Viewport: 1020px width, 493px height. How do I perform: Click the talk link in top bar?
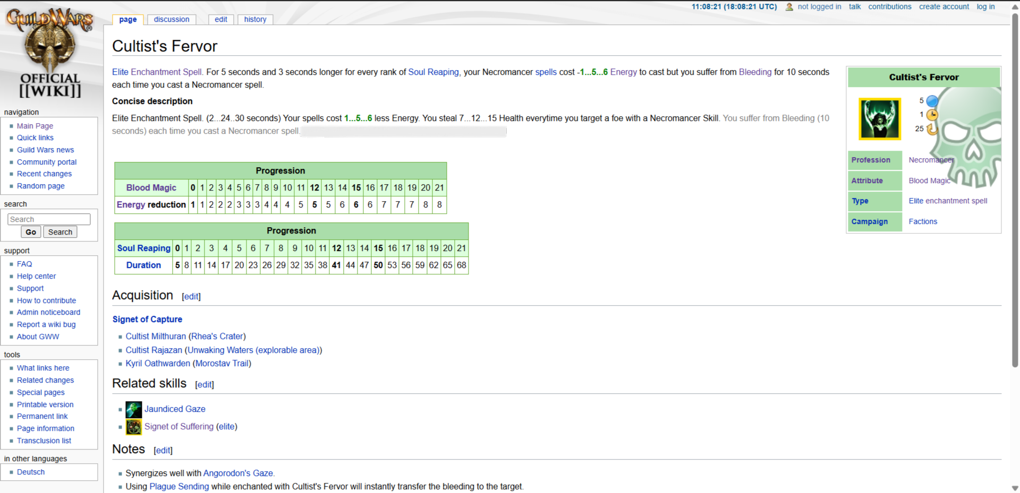click(x=855, y=7)
